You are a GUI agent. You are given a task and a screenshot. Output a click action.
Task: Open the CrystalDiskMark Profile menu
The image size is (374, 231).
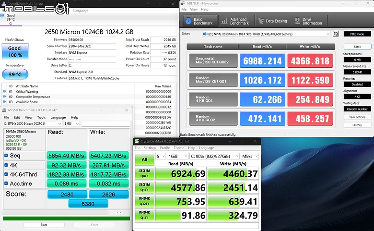[165, 148]
